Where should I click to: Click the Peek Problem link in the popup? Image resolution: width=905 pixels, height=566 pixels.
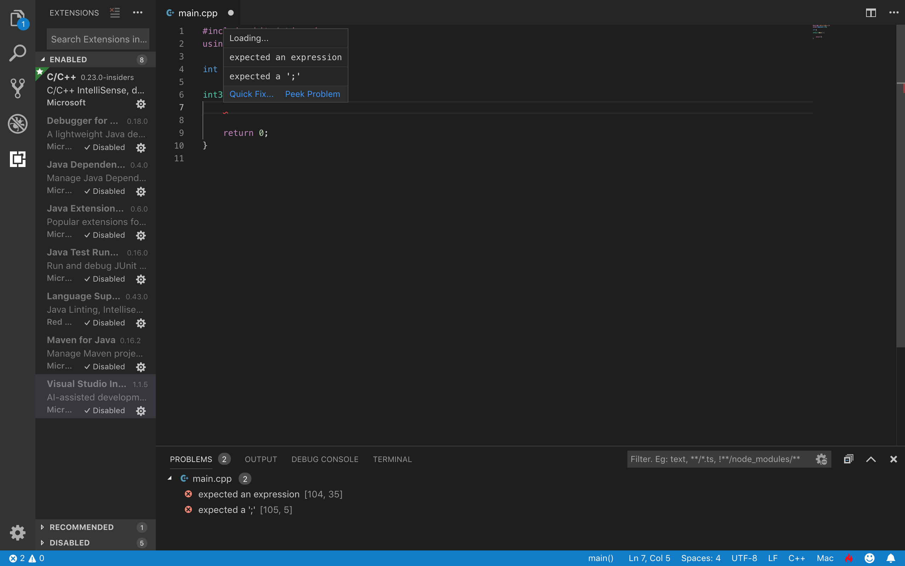click(x=312, y=94)
